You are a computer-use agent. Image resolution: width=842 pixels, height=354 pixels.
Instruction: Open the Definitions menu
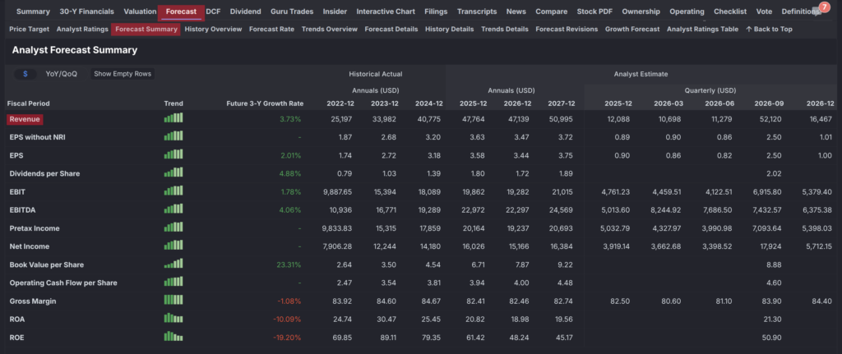click(x=799, y=11)
